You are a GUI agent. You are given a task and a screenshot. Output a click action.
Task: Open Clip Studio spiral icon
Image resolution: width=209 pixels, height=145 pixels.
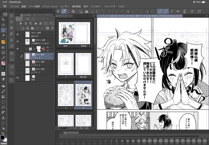click(73, 11)
